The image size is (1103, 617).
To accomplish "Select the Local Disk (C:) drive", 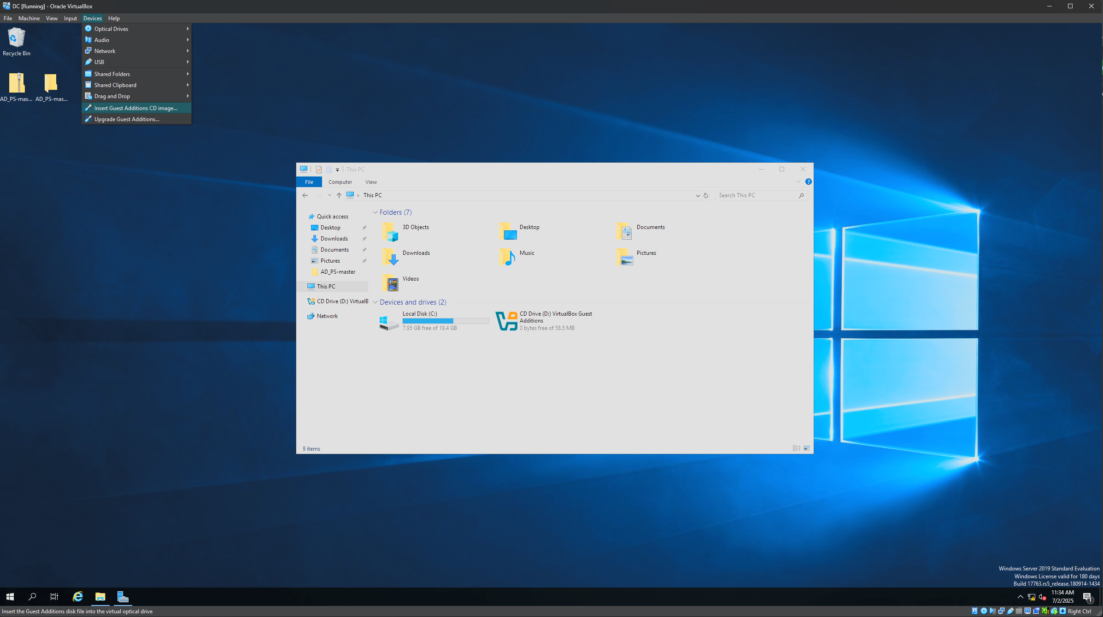I will [x=433, y=321].
